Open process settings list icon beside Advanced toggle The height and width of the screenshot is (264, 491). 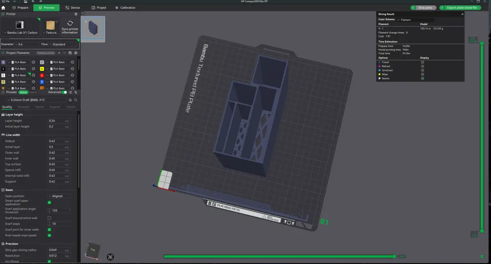[x=70, y=92]
